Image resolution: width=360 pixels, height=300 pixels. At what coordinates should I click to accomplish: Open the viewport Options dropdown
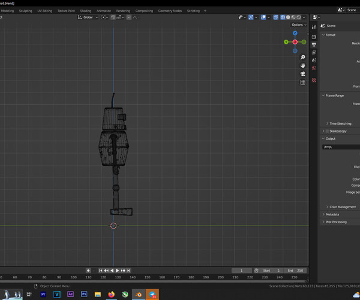pyautogui.click(x=298, y=25)
